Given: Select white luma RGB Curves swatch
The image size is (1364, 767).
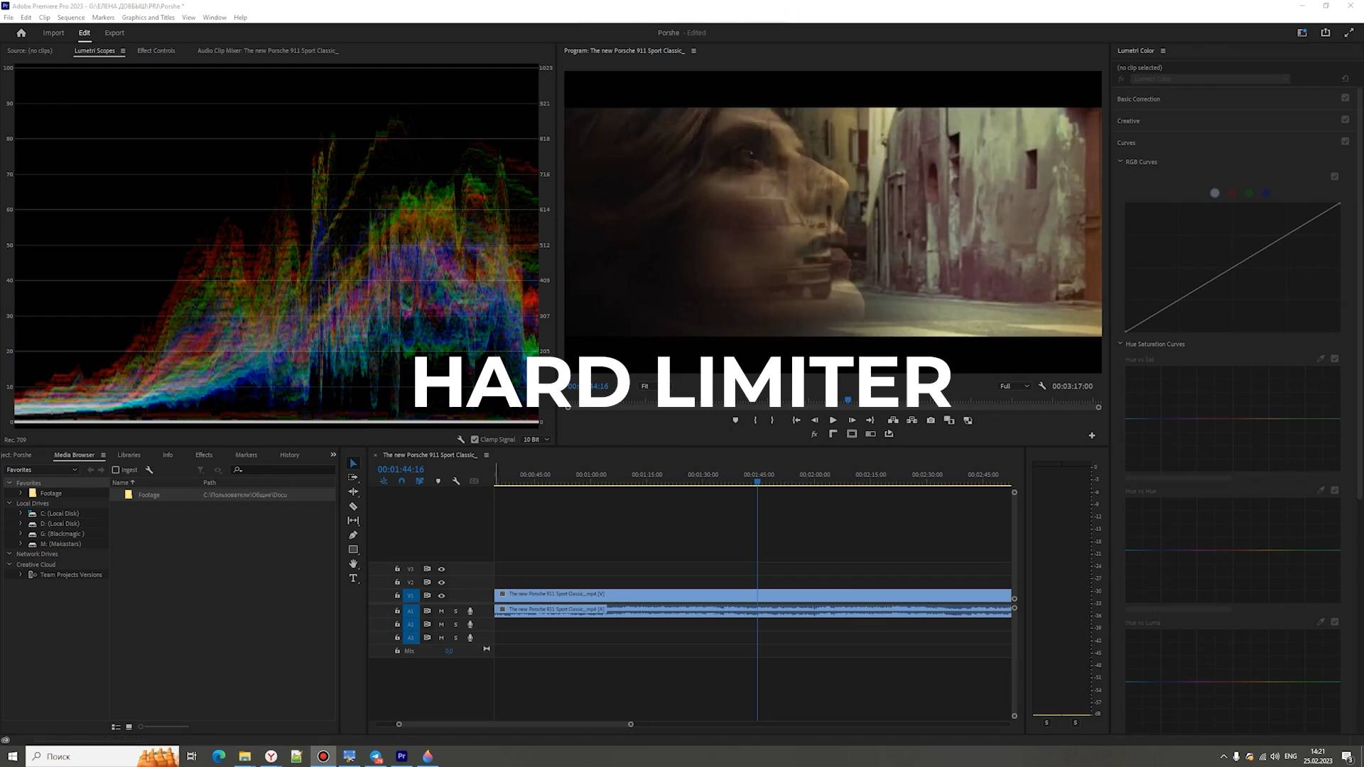Looking at the screenshot, I should (1215, 193).
